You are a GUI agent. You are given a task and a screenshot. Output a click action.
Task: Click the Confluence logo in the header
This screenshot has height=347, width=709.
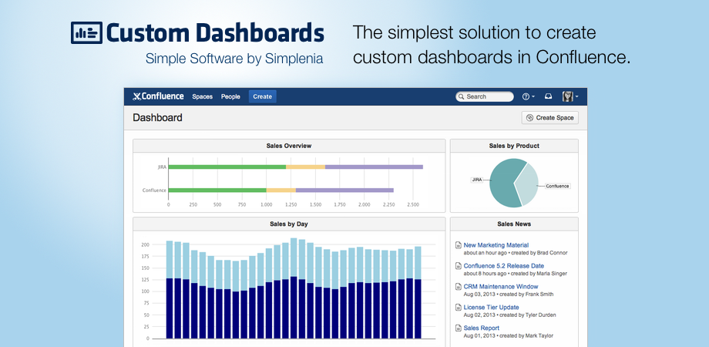tap(158, 96)
